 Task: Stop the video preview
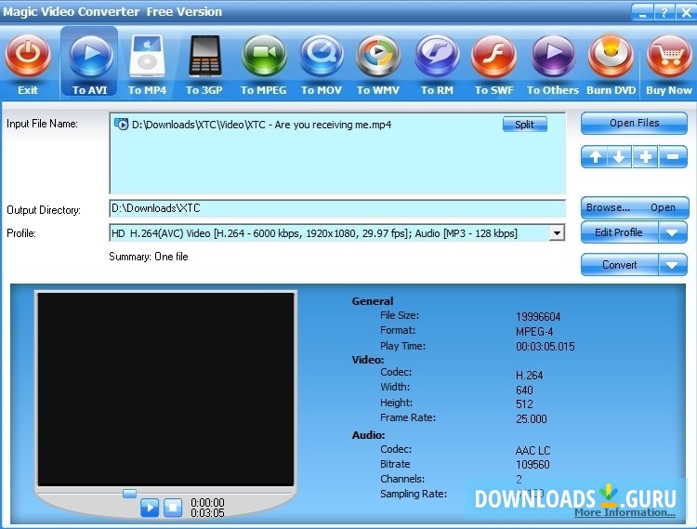pyautogui.click(x=173, y=508)
